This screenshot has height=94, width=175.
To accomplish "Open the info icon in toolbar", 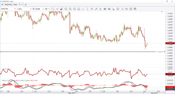I will (x=118, y=9).
